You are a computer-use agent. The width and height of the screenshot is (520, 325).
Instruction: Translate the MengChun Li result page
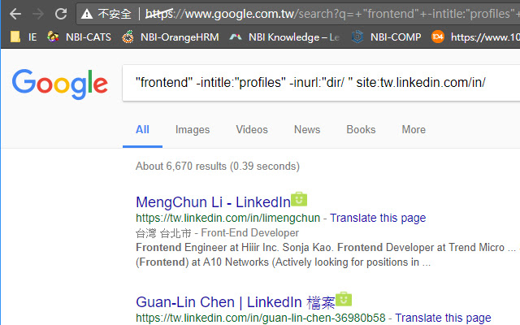378,218
